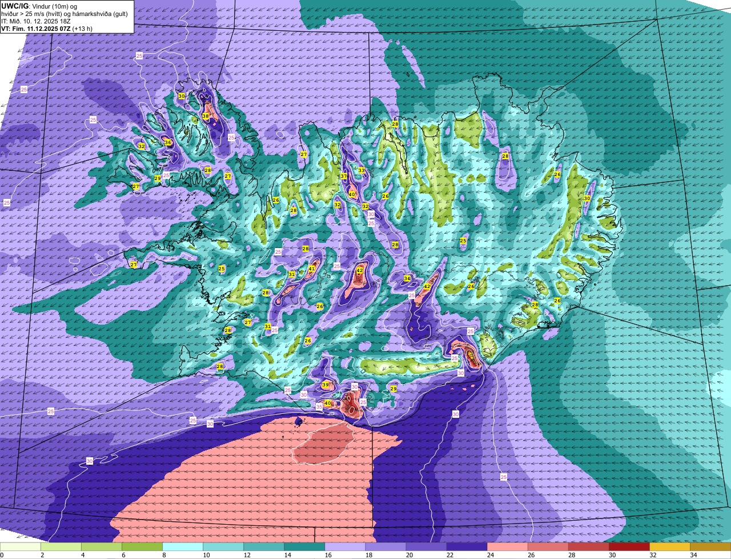The width and height of the screenshot is (731, 559).
Task: Select the 2–4 m/s light green legend swatch
Action: click(x=61, y=547)
